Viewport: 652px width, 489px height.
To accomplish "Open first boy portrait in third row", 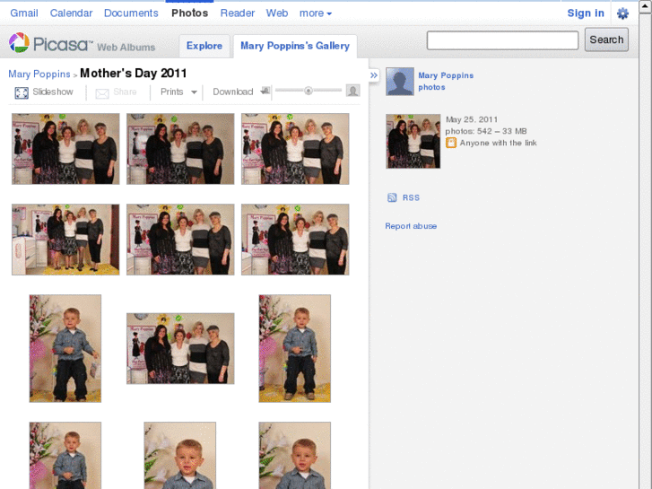I will 65,349.
